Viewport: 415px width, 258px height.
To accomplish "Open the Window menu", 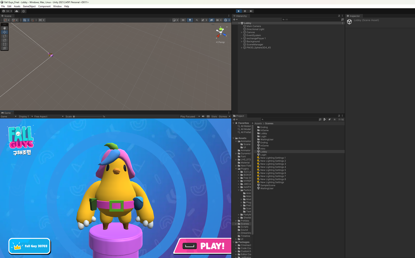I will point(57,6).
